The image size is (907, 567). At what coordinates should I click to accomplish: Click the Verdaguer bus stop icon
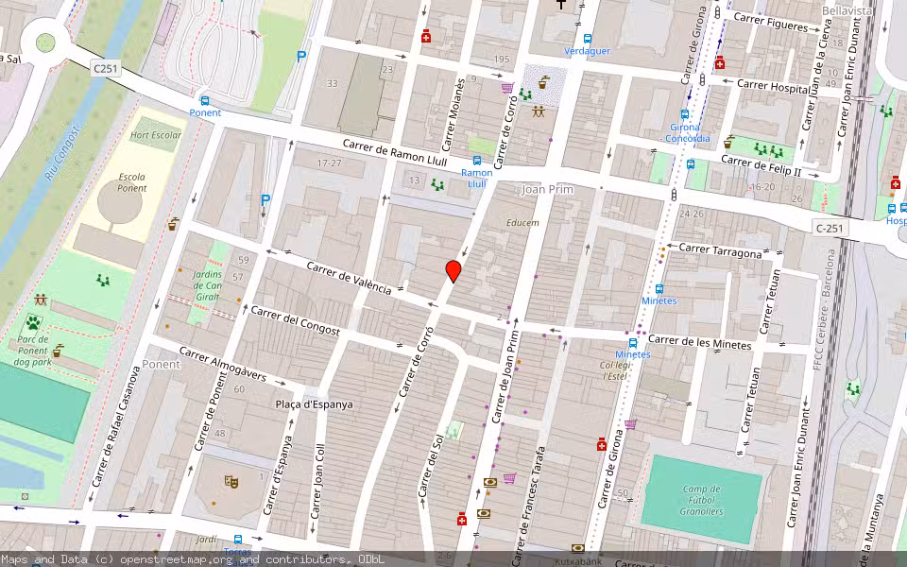pyautogui.click(x=588, y=38)
